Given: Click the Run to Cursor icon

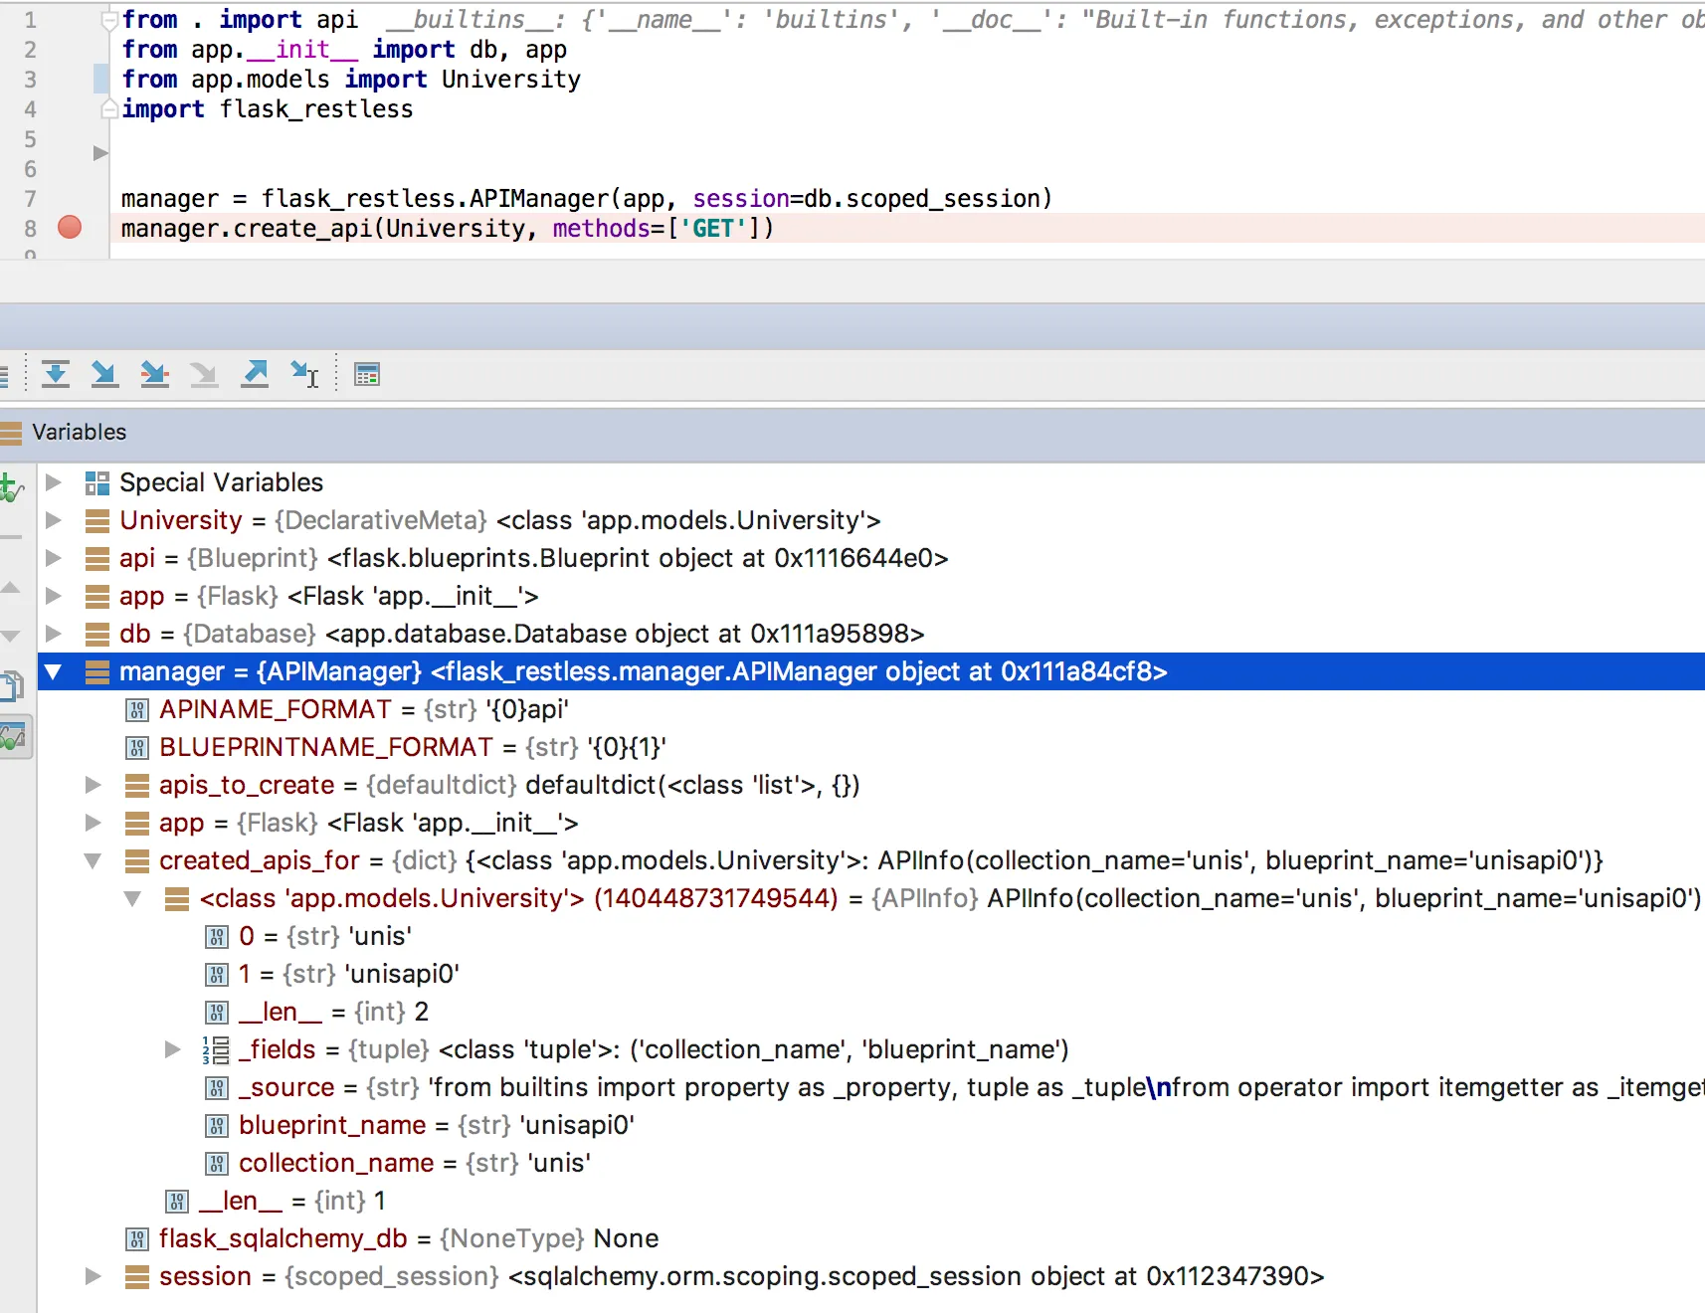Looking at the screenshot, I should click(304, 375).
